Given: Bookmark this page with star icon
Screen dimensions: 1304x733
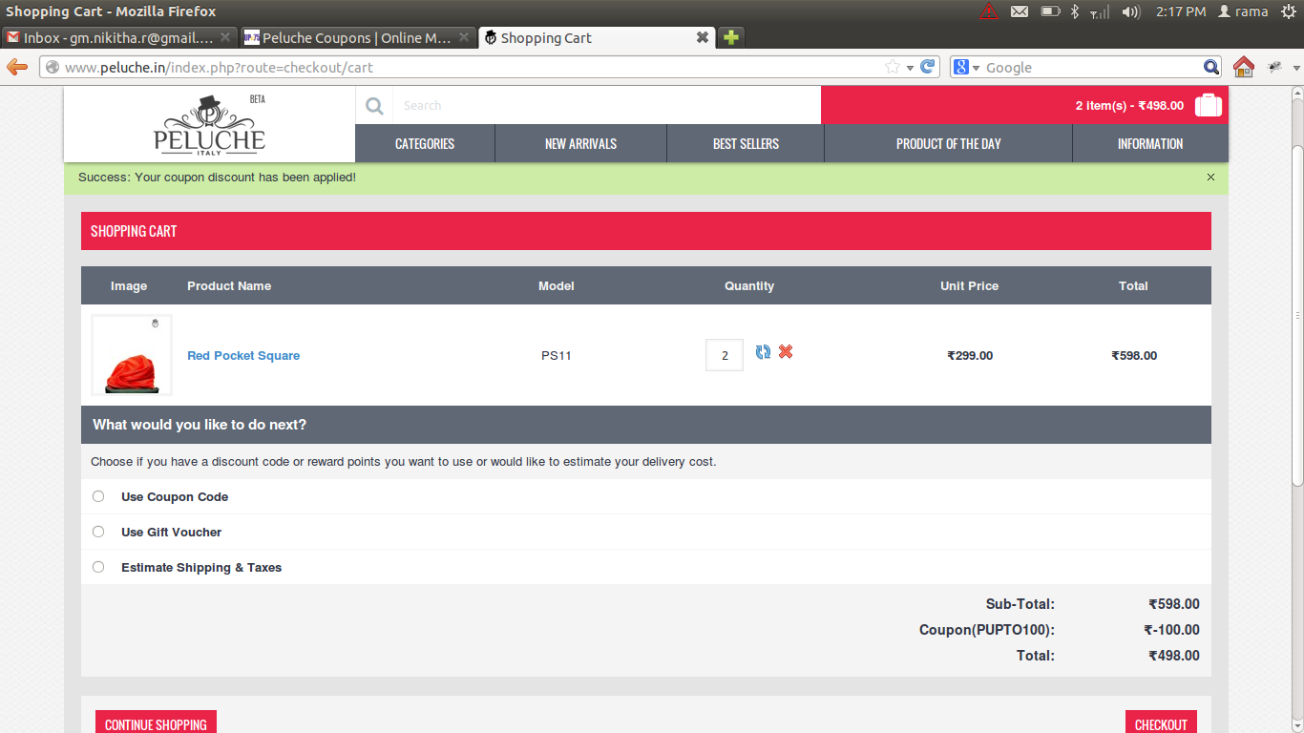Looking at the screenshot, I should [892, 67].
